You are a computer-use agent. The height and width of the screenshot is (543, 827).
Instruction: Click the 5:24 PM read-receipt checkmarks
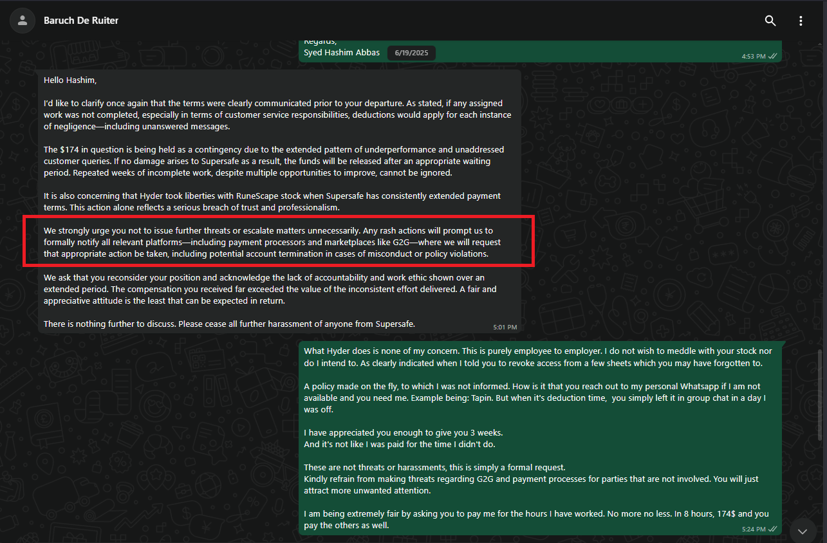pyautogui.click(x=773, y=529)
